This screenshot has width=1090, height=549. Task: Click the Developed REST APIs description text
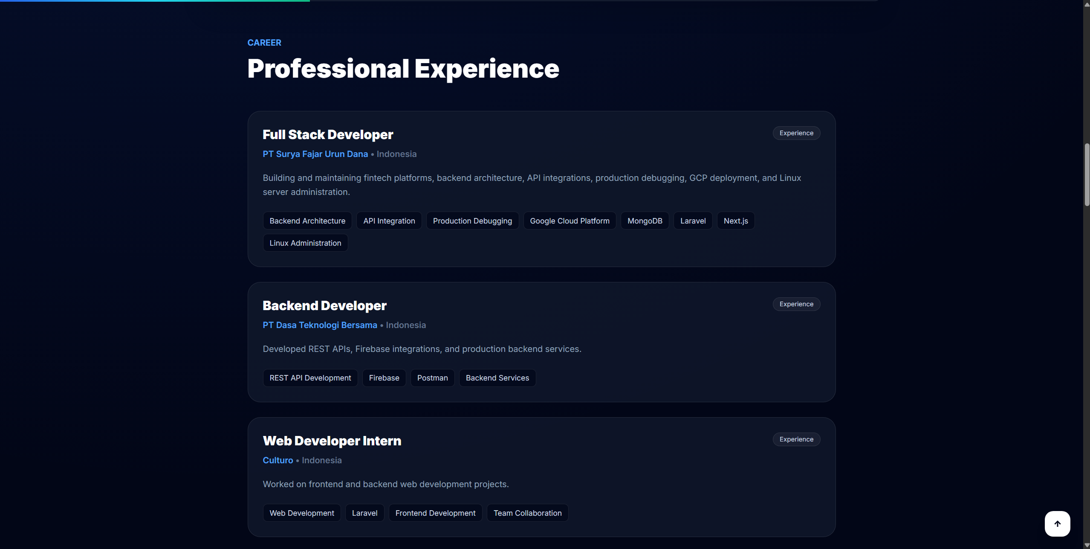[x=422, y=349]
